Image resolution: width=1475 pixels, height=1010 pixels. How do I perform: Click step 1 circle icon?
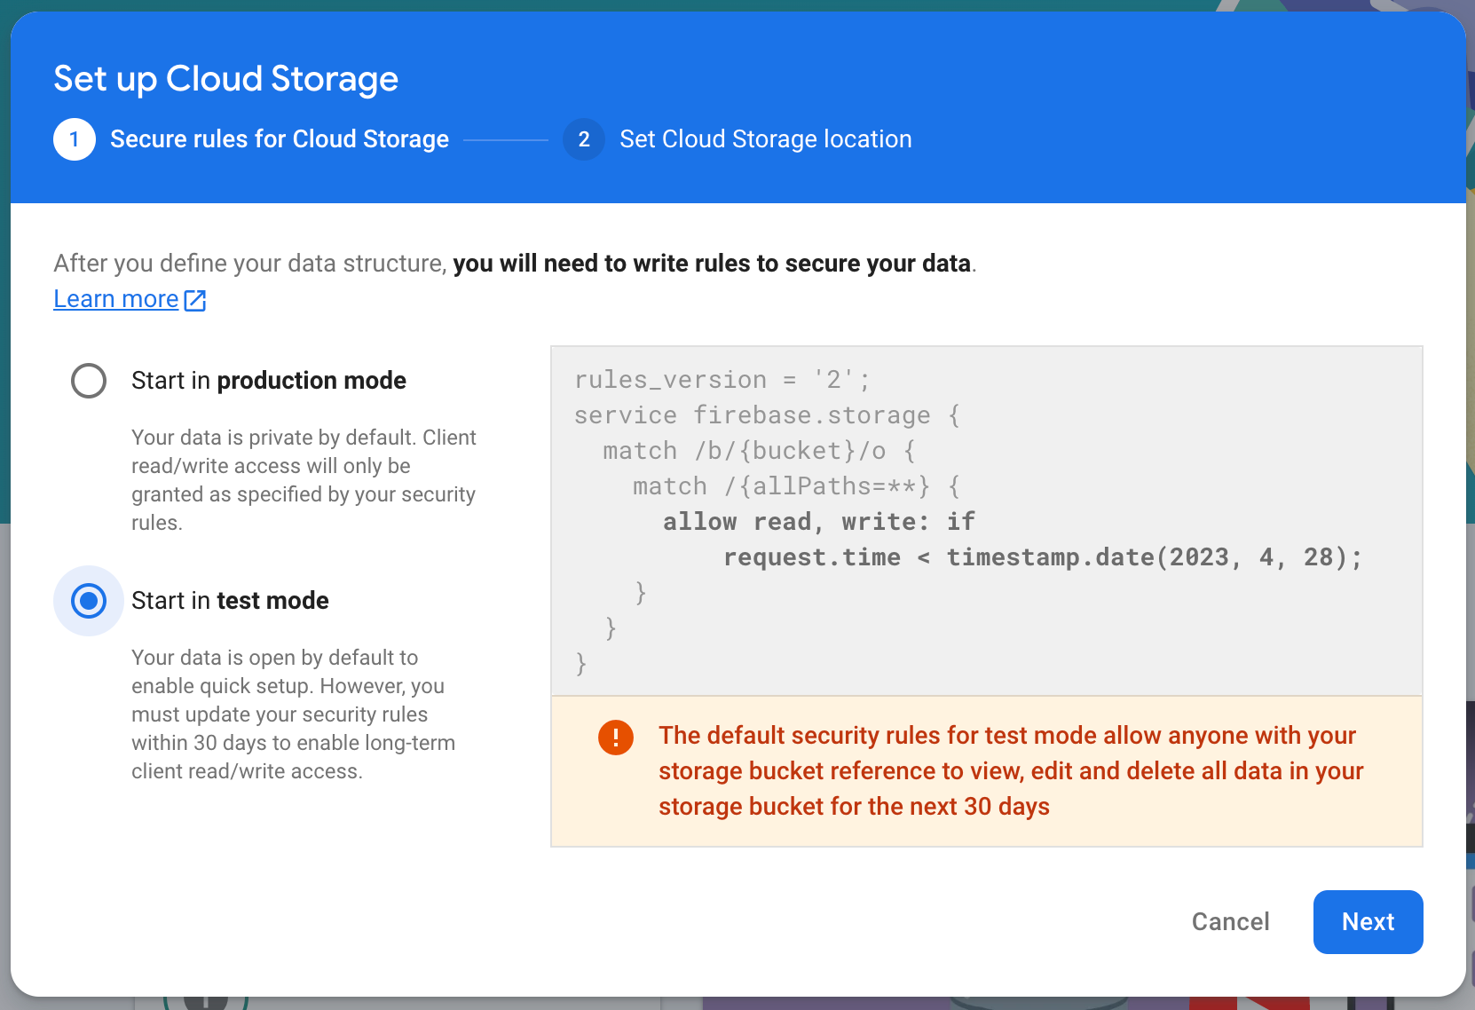point(75,139)
